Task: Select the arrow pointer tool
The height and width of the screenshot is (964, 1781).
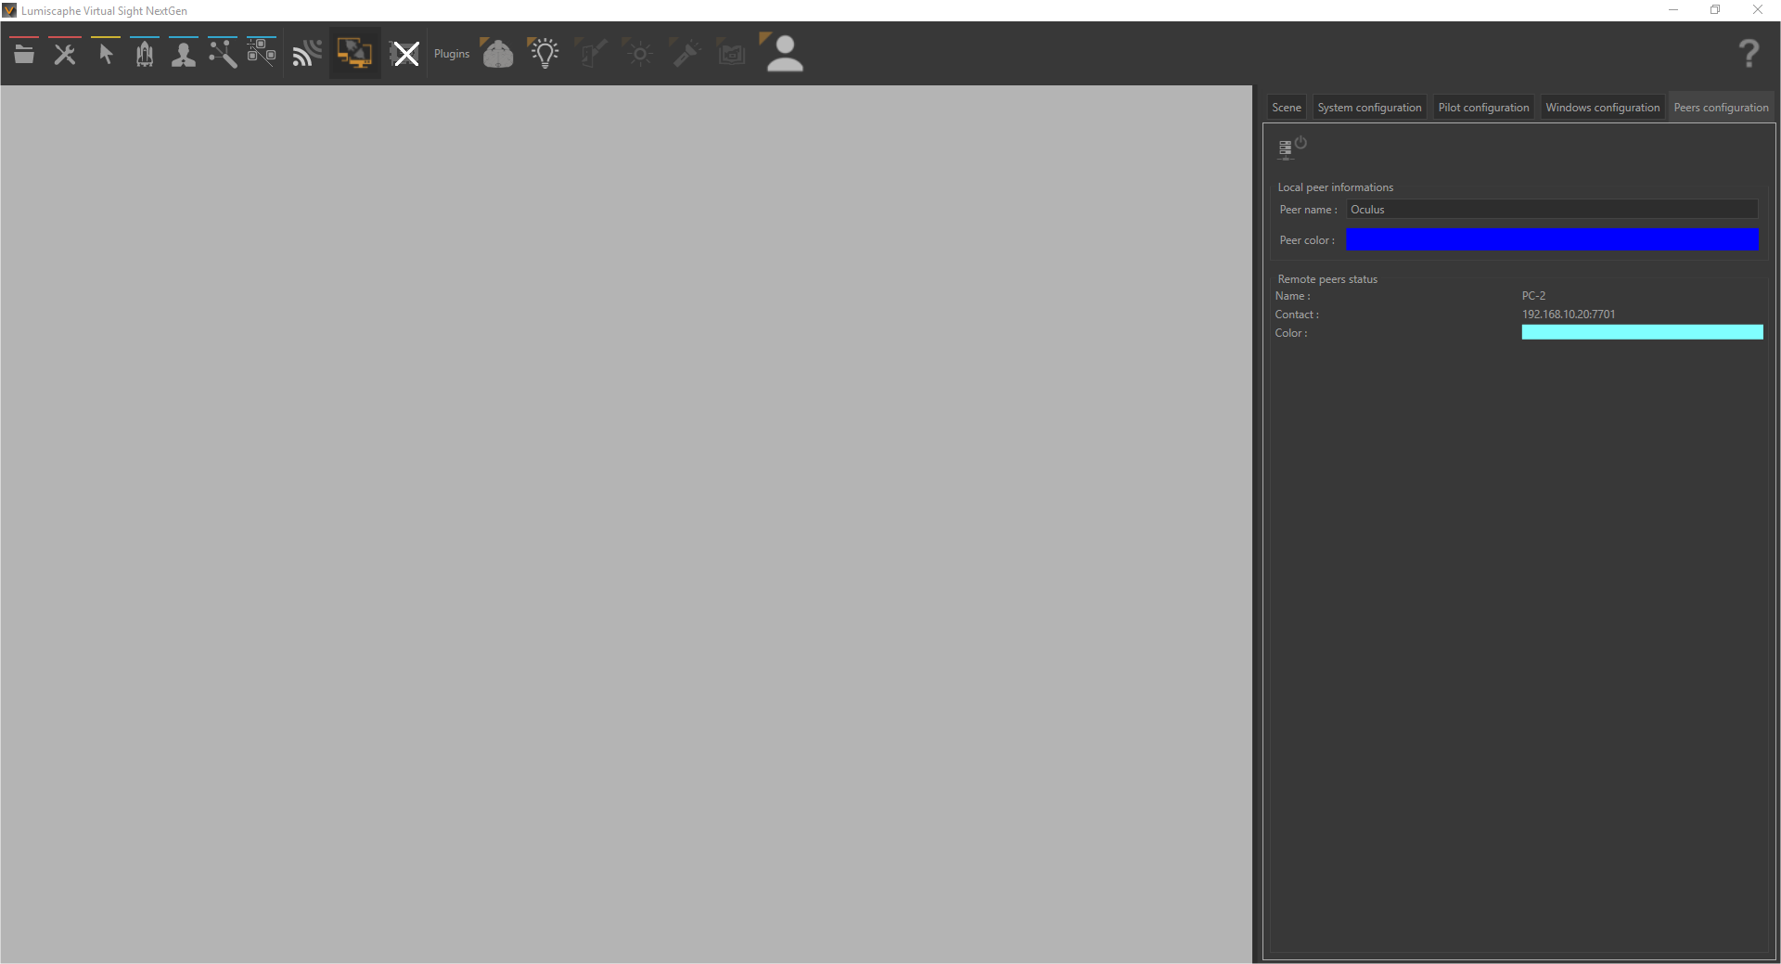Action: [106, 54]
